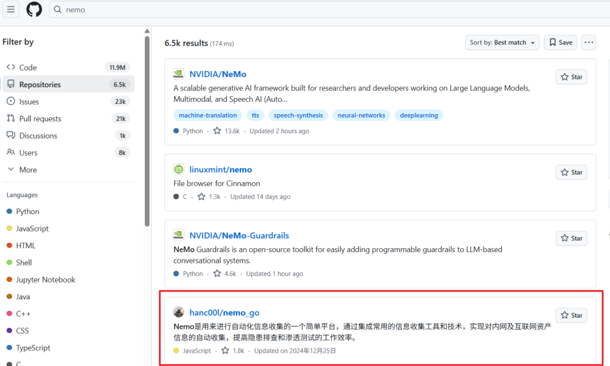Viewport: 610px width, 366px height.
Task: Click the Users people icon
Action: pos(11,153)
